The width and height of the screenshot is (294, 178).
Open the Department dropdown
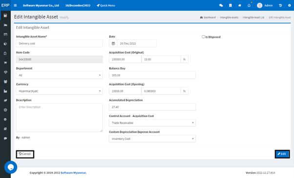(59, 75)
